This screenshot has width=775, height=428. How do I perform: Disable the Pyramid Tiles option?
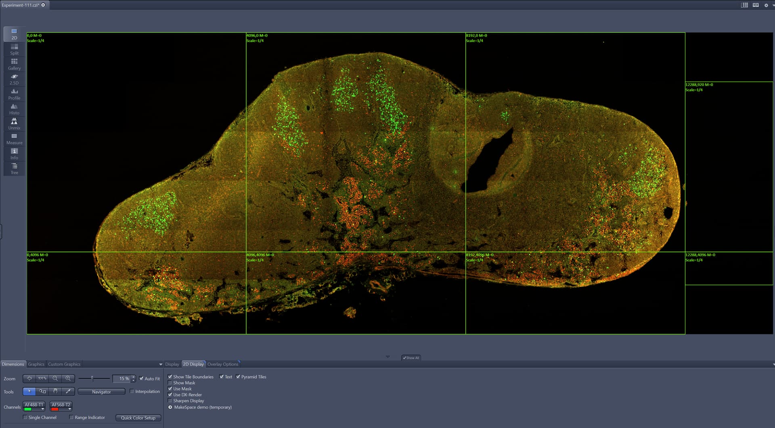coord(238,376)
